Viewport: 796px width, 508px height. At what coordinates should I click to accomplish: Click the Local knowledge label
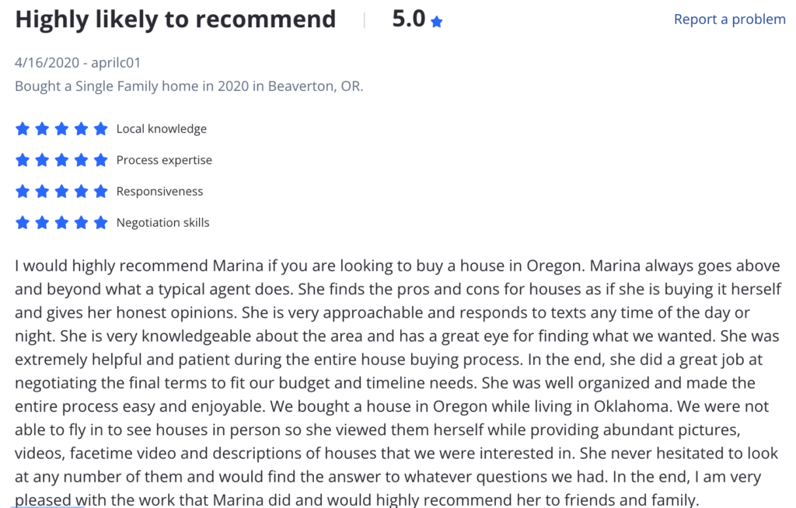point(162,129)
